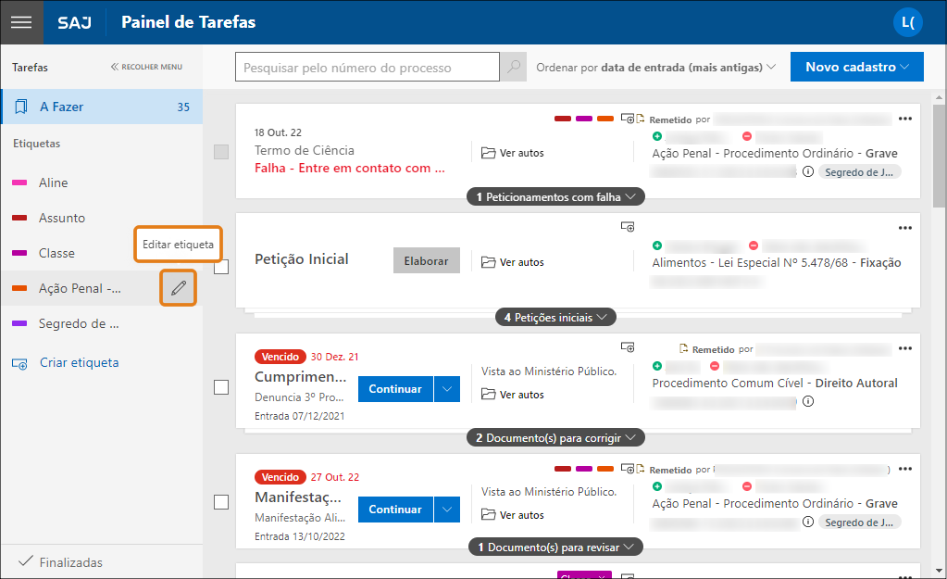Open Finalizadas tasks section
This screenshot has width=947, height=579.
[x=70, y=562]
